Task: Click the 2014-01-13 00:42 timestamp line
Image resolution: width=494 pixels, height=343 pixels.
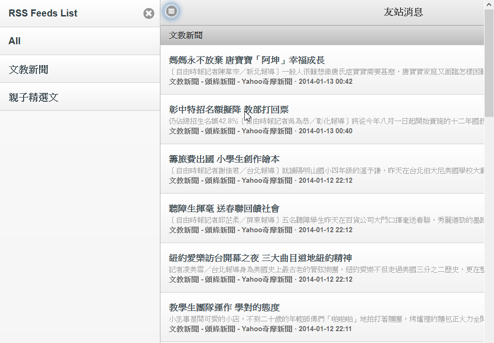Action: pos(260,82)
